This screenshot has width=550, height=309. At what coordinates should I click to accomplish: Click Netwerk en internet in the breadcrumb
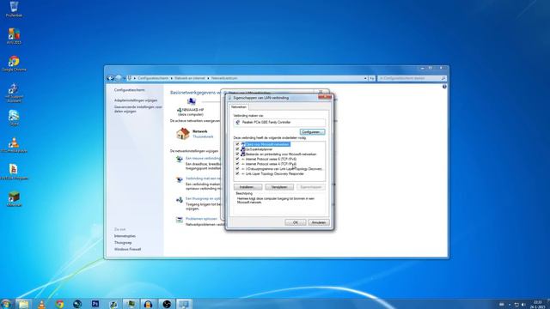[190, 78]
